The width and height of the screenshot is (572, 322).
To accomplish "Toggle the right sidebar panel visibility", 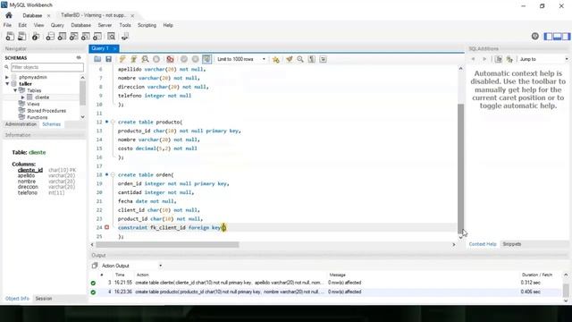I will [566, 36].
